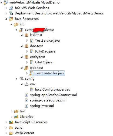Click the JAX-WS Web Services icon

click(x=11, y=8)
